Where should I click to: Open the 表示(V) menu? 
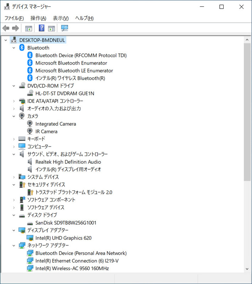pyautogui.click(x=61, y=18)
